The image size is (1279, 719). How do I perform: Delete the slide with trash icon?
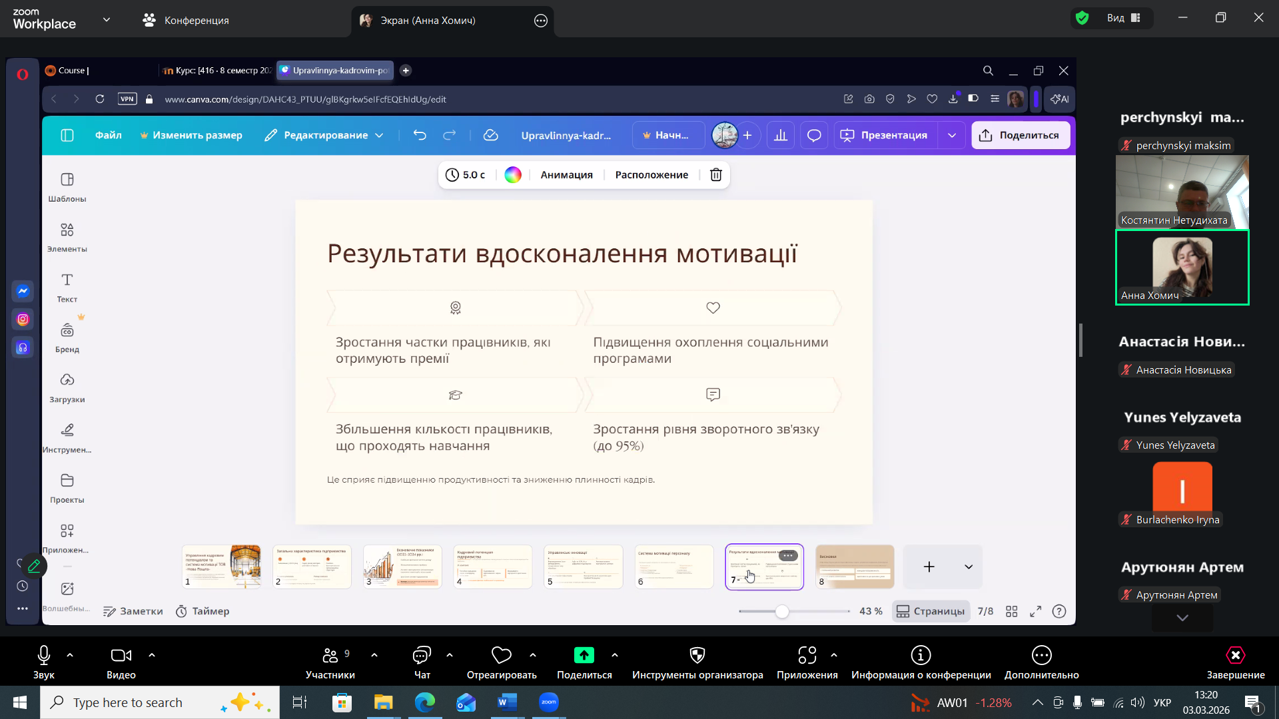click(715, 174)
